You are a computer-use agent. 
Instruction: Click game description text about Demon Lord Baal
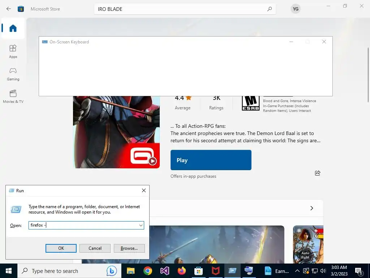tap(245, 133)
